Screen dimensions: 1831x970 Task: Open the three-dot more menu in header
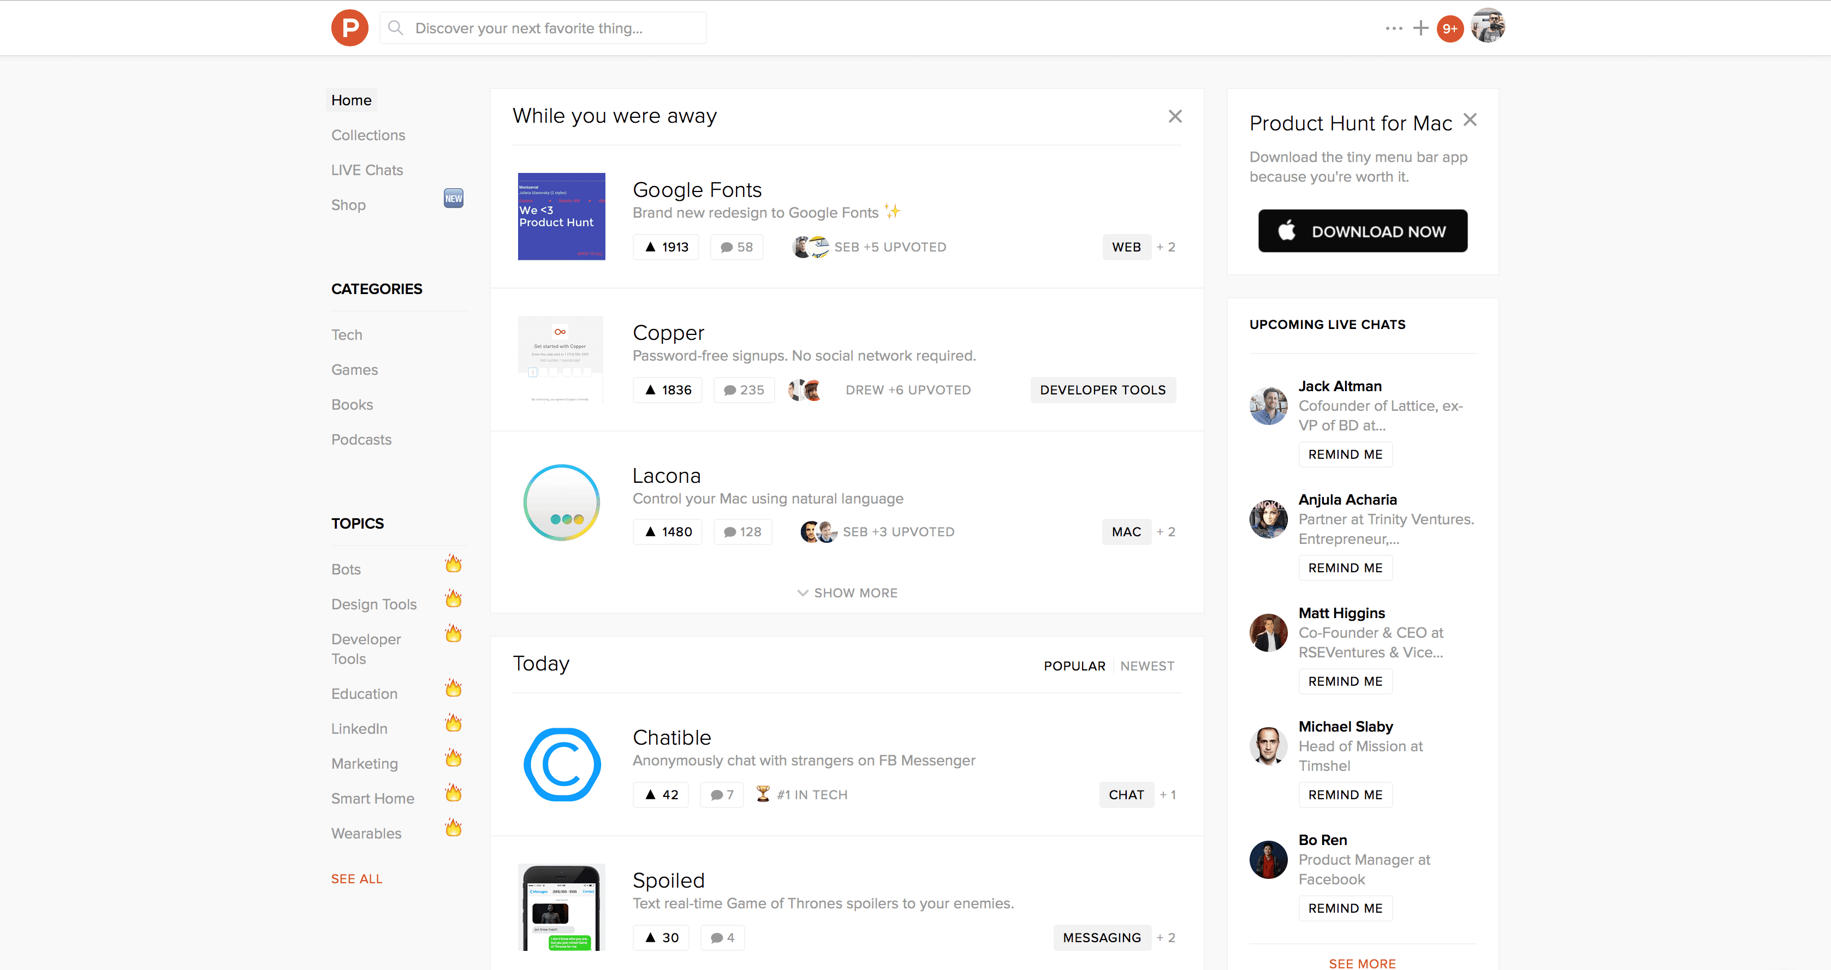click(1394, 28)
